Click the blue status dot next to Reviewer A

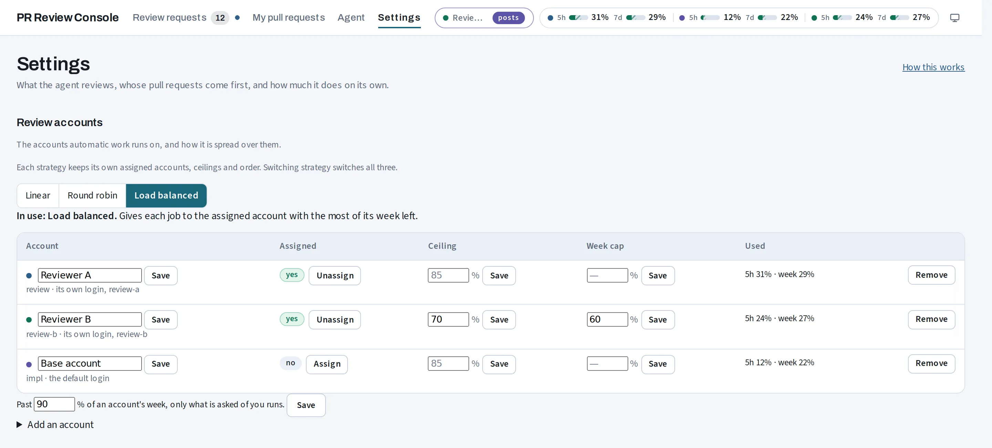29,275
